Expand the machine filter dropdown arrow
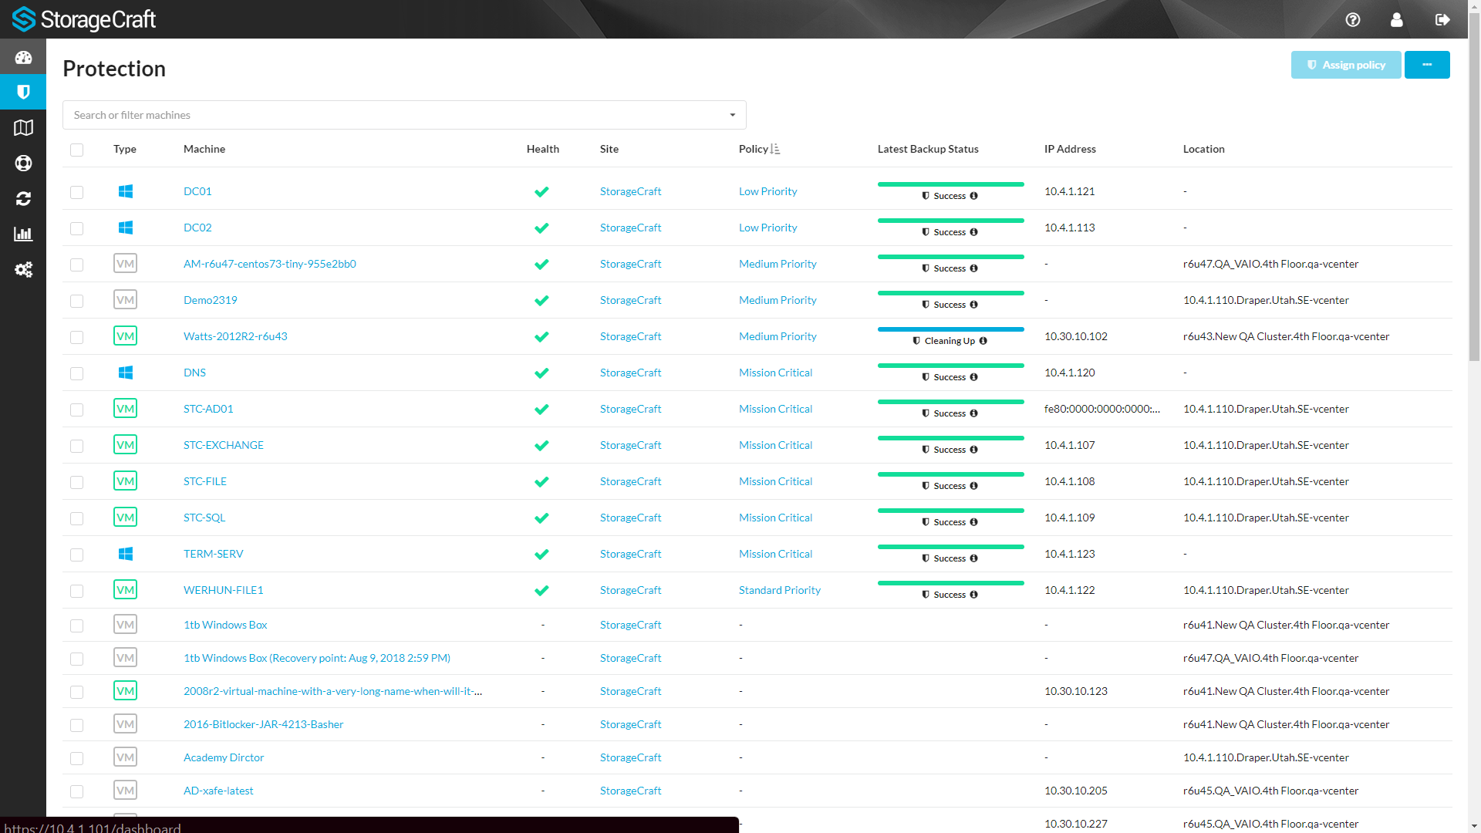1481x833 pixels. pos(732,116)
